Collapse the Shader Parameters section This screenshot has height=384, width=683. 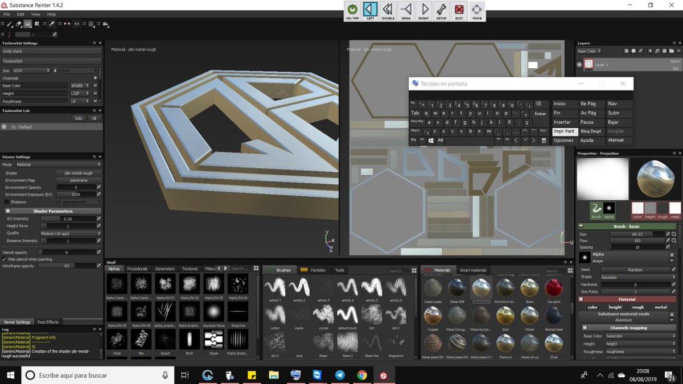(7, 211)
